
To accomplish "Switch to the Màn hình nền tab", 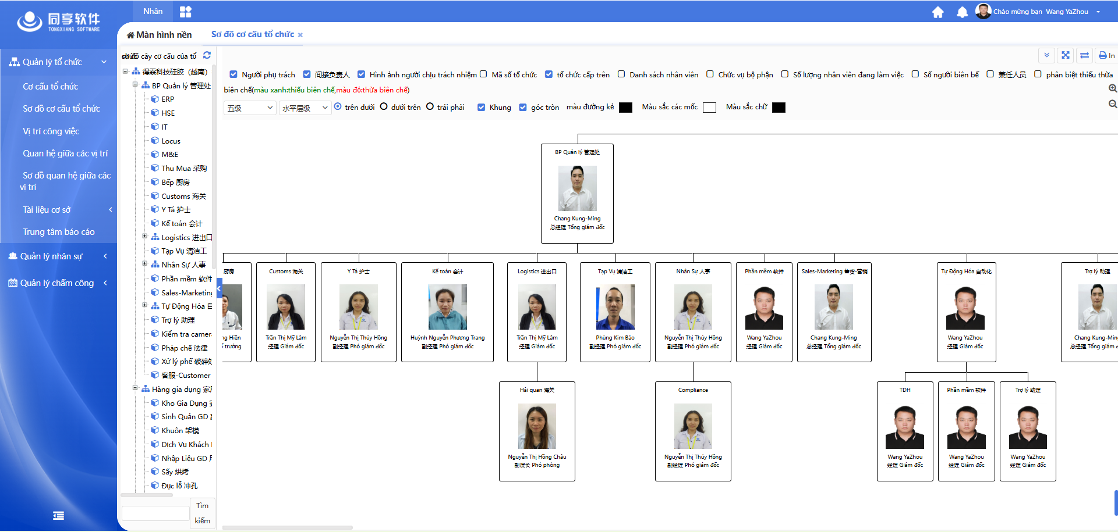I will (x=159, y=35).
